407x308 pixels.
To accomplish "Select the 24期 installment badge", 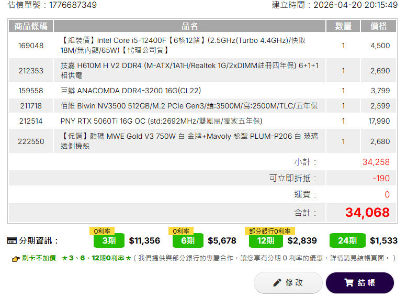I will [x=347, y=240].
